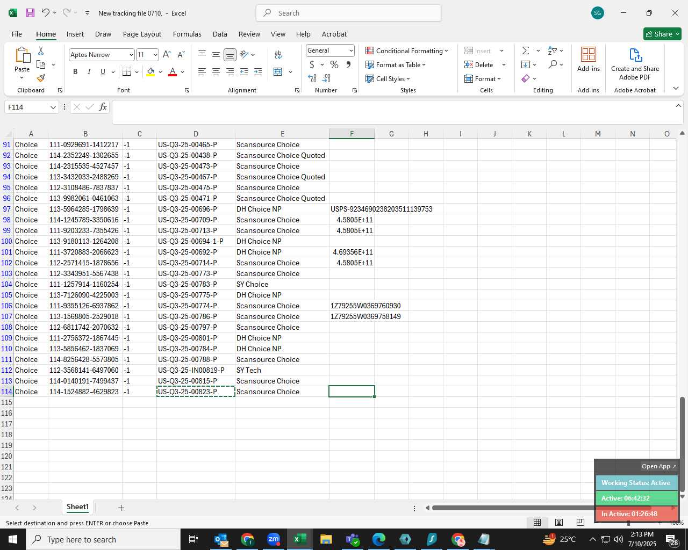Click Sort and Filter icon
Screen dimensions: 688x550
[553, 50]
